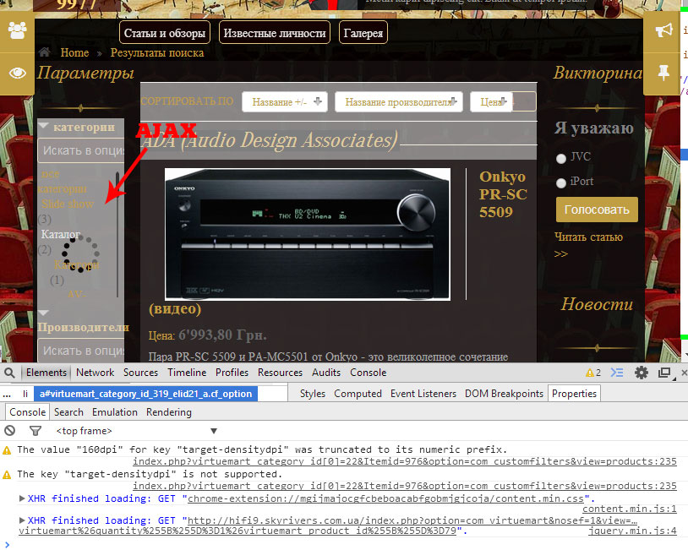Click the Голосовать vote button

[597, 210]
